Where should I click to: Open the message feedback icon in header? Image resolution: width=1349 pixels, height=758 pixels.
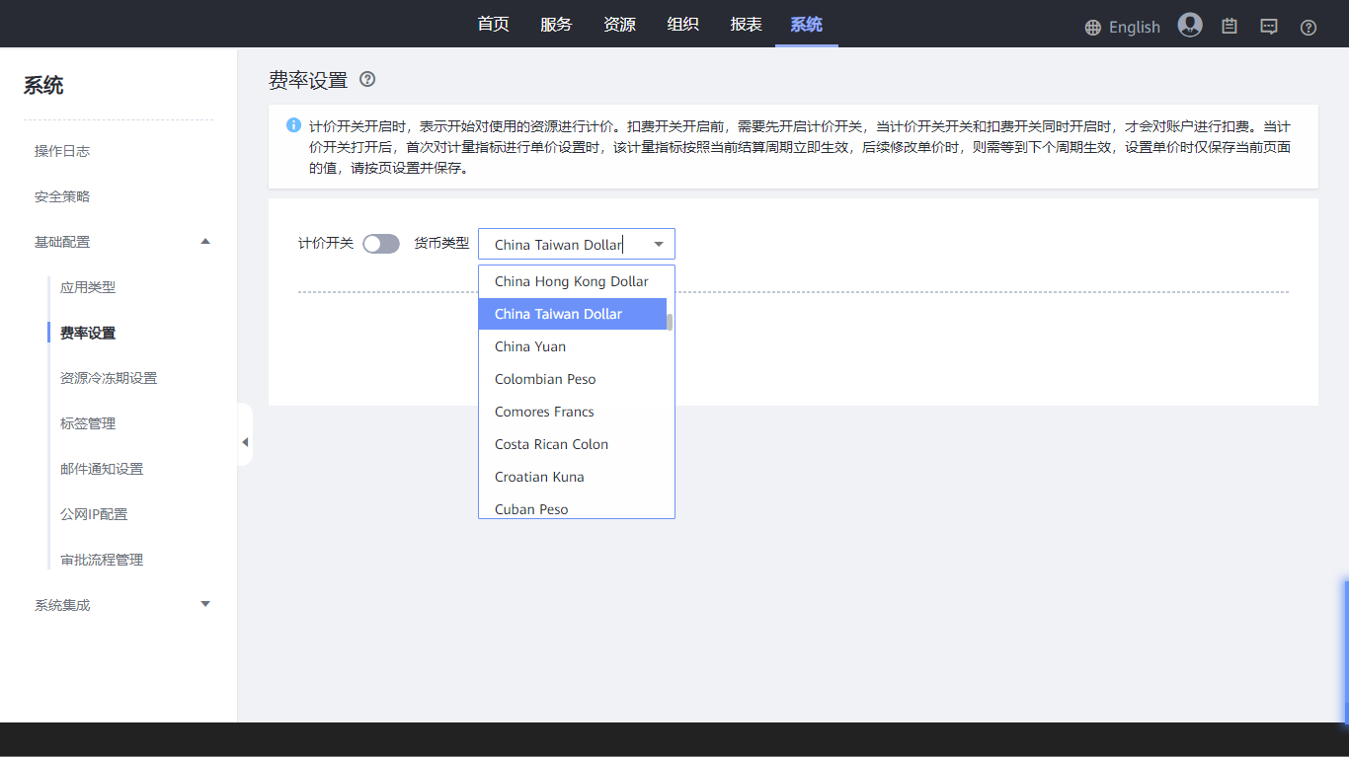pyautogui.click(x=1269, y=27)
